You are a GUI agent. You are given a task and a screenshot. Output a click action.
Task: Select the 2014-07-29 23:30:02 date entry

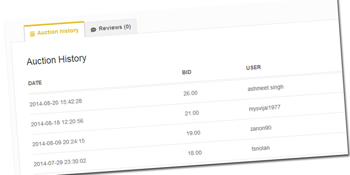pos(60,162)
